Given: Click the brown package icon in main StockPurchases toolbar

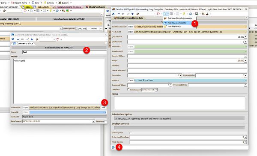Looking at the screenshot, I should click(x=4, y=11).
